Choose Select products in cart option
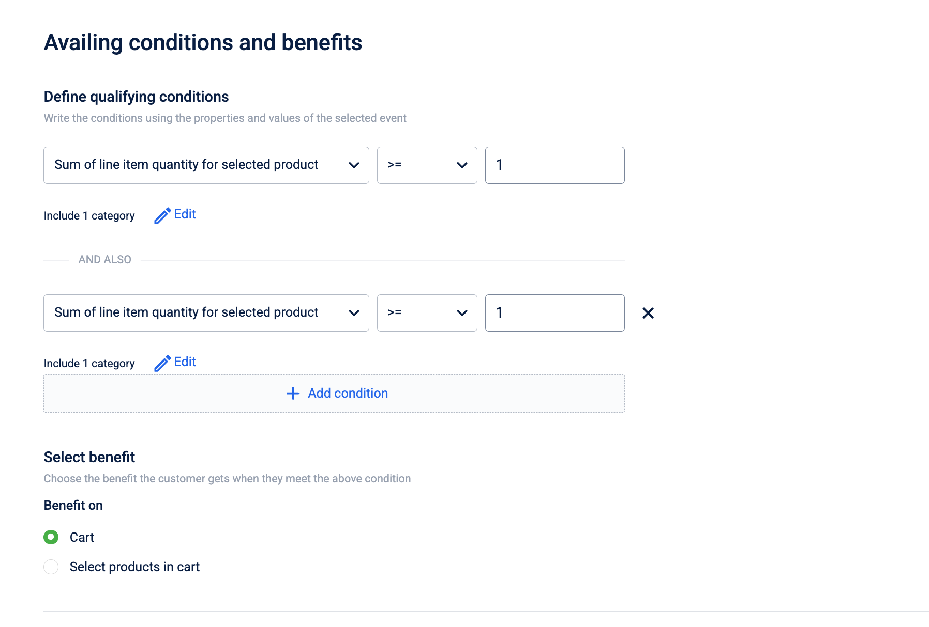The height and width of the screenshot is (627, 929). pos(51,567)
